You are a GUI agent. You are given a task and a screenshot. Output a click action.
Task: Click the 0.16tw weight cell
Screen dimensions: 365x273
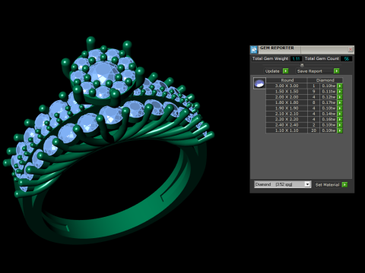click(x=328, y=119)
